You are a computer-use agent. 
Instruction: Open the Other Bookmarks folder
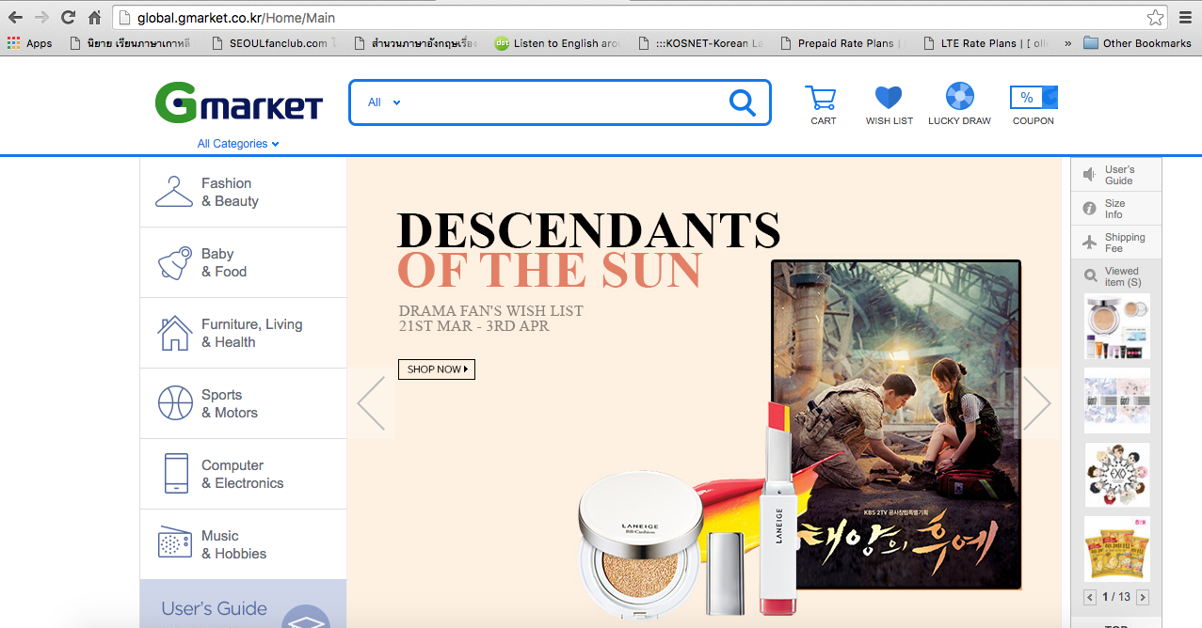(x=1138, y=43)
